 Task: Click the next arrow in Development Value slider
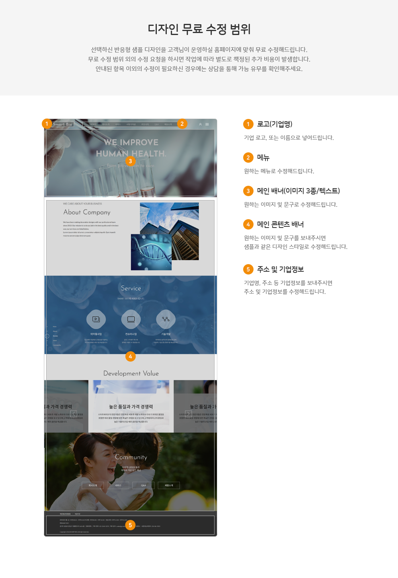point(188,414)
